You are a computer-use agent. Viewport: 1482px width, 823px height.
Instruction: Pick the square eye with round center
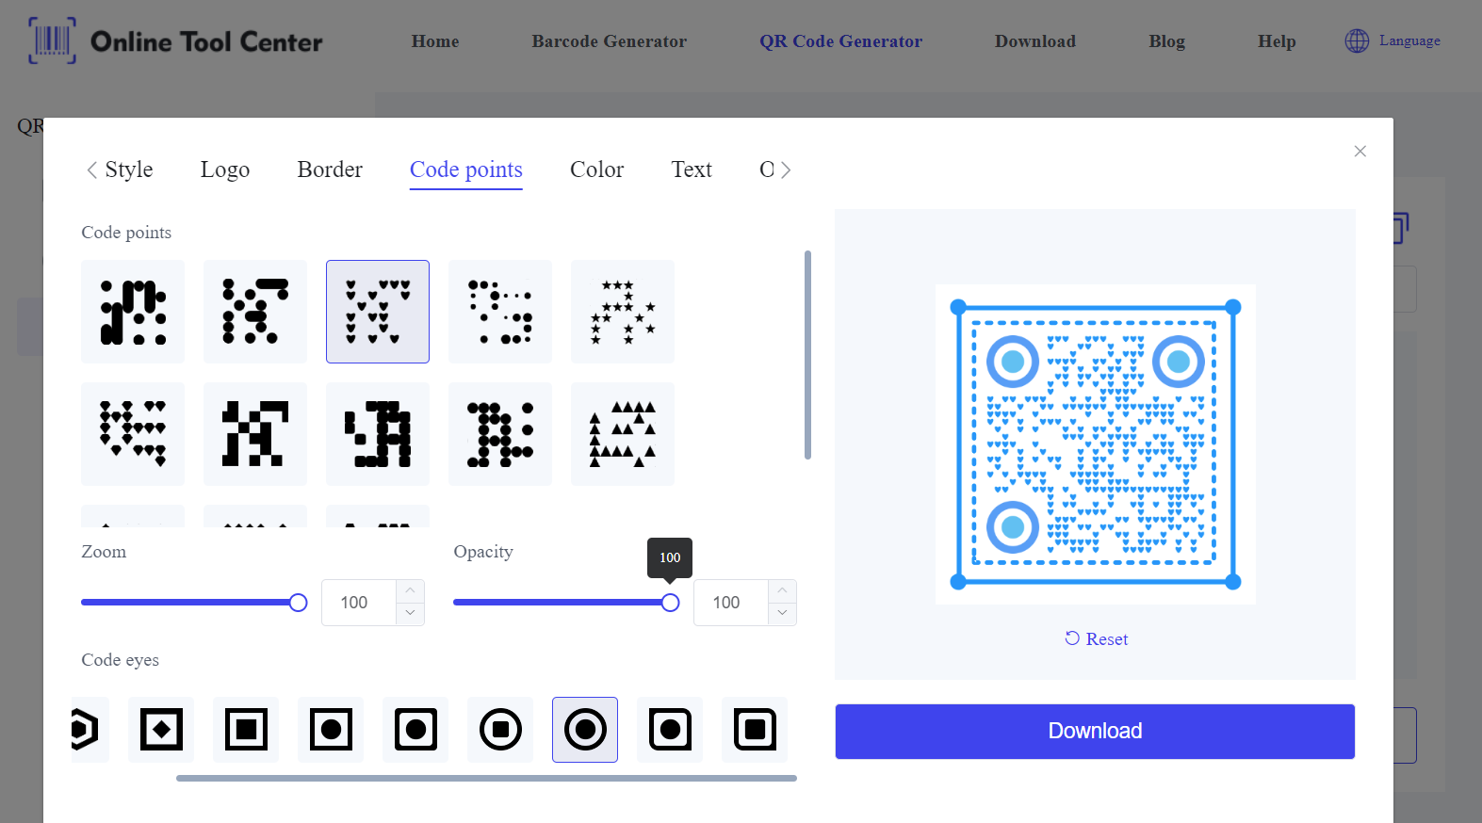coord(331,730)
